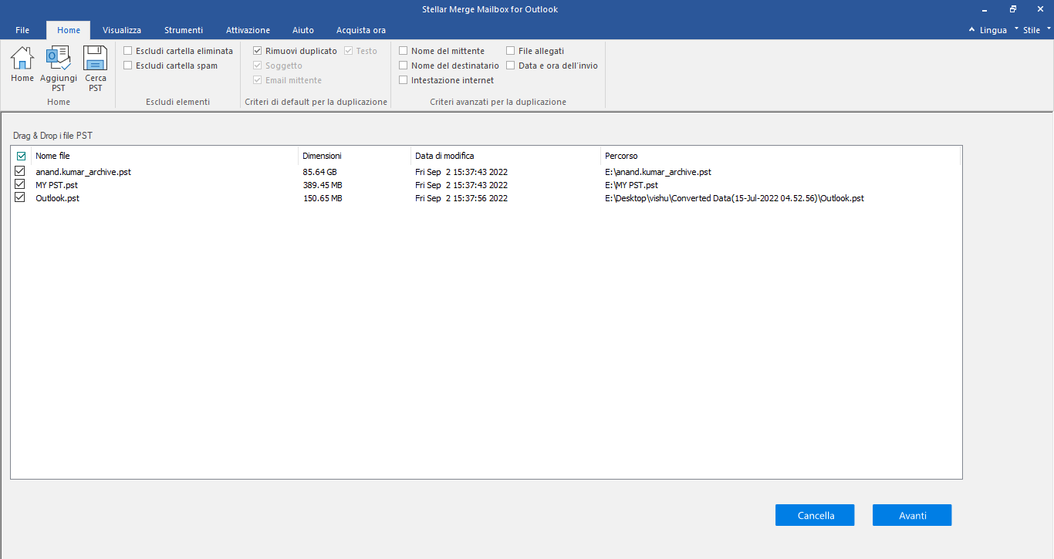Screen dimensions: 1054x559
Task: Click the 15:37:56 2022 modification date
Action: [x=461, y=198]
